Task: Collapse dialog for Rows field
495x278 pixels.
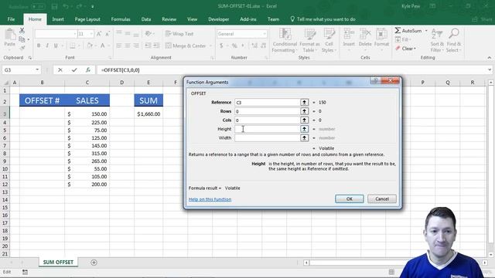Action: (x=304, y=111)
